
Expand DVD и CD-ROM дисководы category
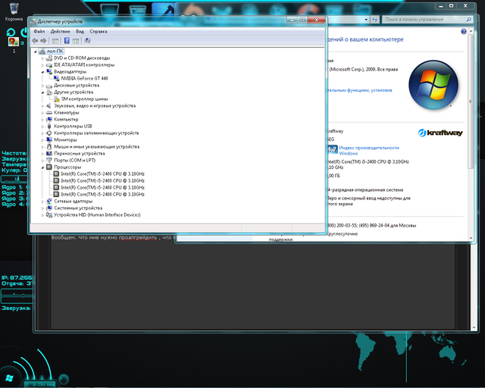point(42,58)
